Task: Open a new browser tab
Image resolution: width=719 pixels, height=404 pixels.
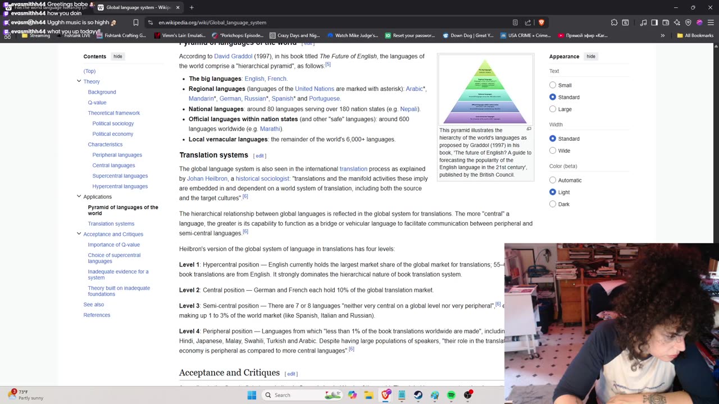Action: [192, 7]
